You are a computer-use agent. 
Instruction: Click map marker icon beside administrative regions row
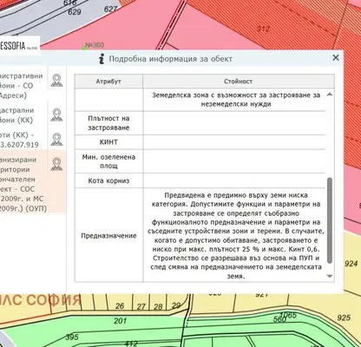point(56,81)
